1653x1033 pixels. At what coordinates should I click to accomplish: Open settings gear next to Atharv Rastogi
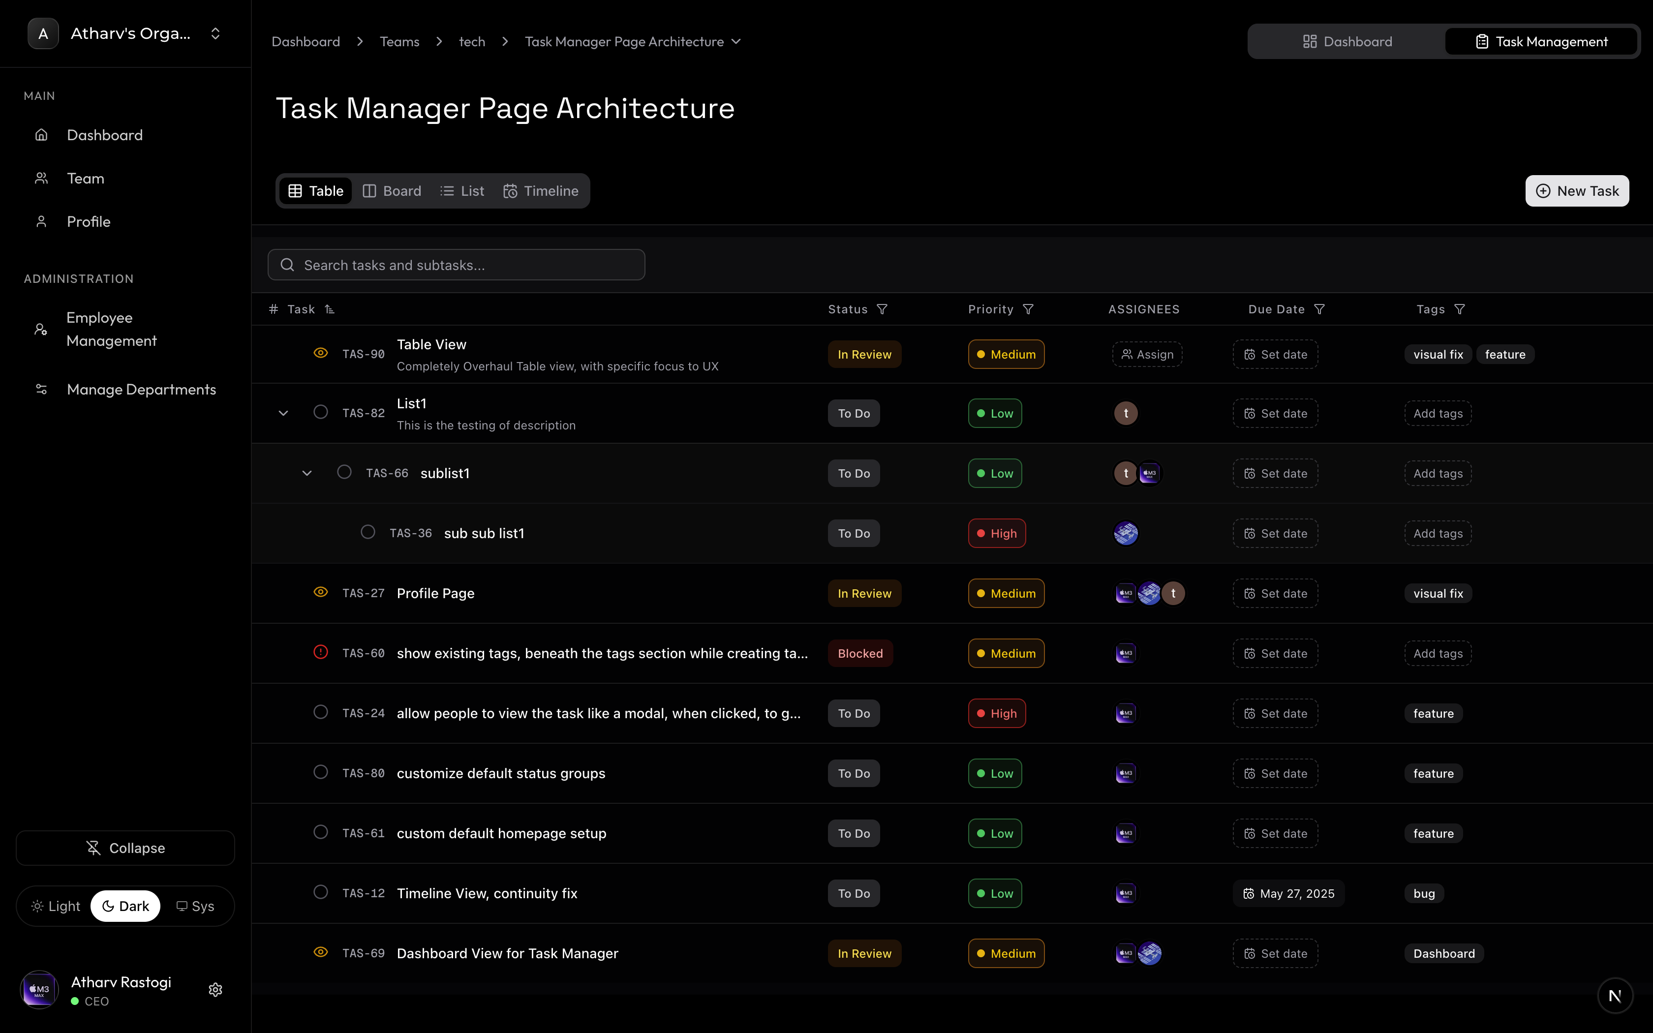point(215,990)
